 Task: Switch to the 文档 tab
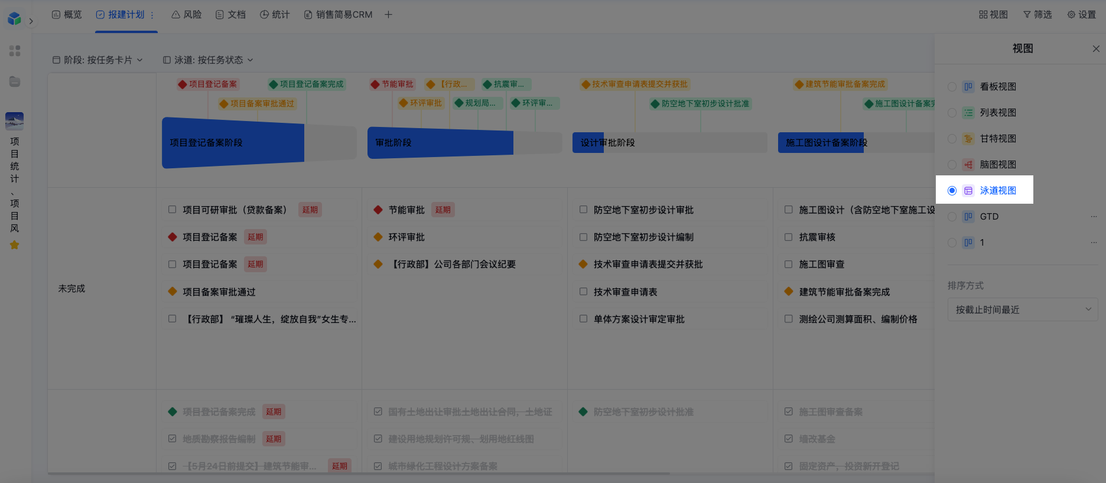coord(230,14)
